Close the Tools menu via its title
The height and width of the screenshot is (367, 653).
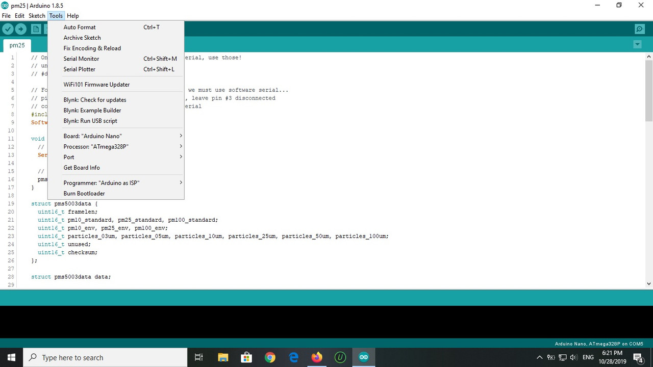pos(56,16)
